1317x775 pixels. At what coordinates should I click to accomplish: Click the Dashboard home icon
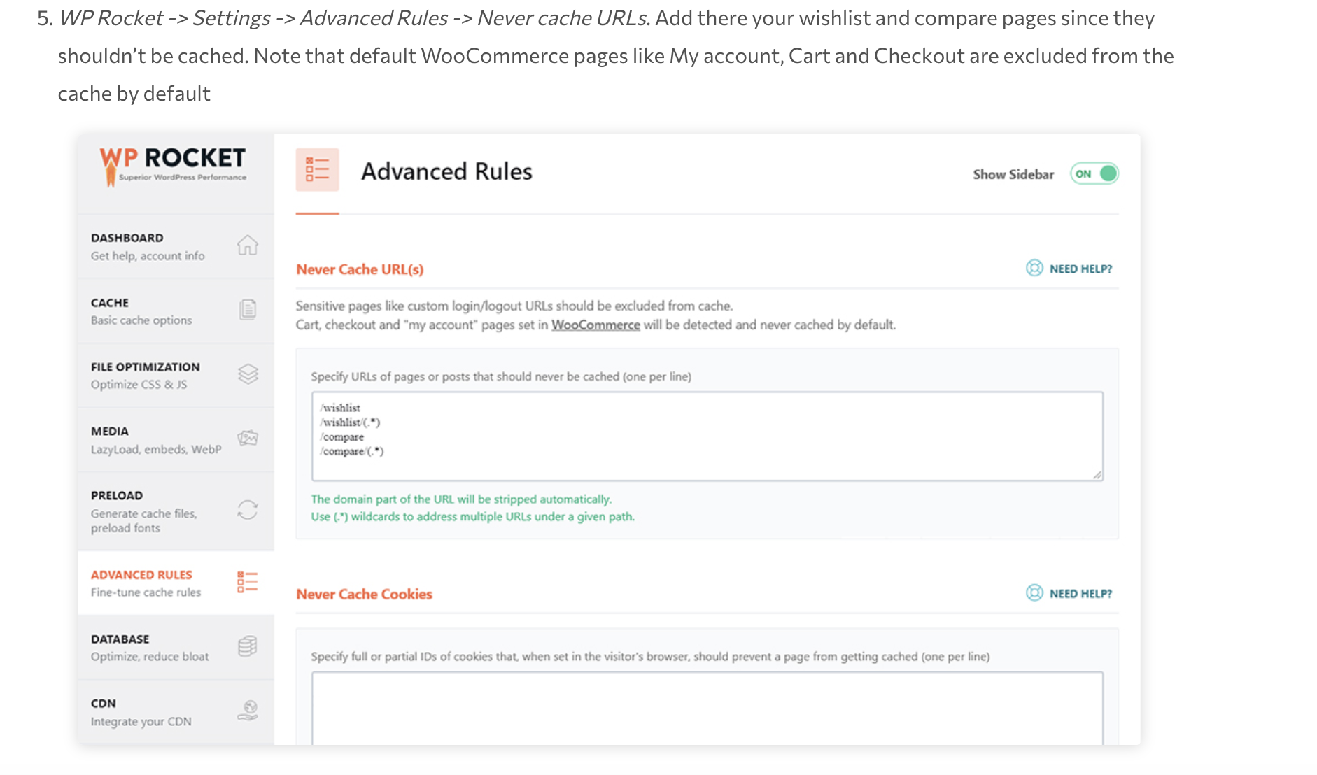click(248, 246)
